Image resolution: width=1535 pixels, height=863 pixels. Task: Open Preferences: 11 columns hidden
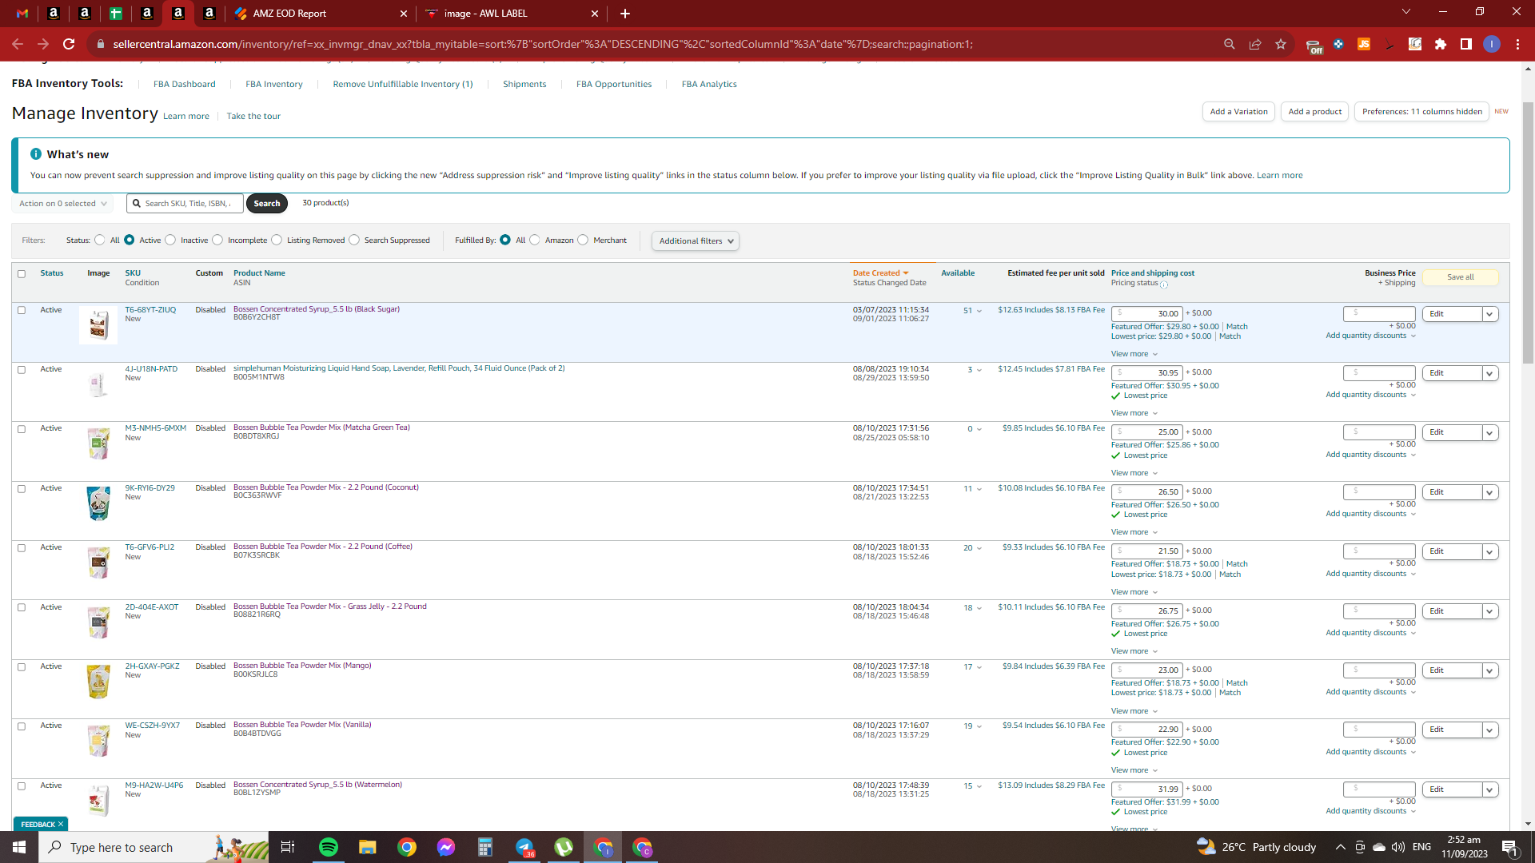coord(1421,112)
